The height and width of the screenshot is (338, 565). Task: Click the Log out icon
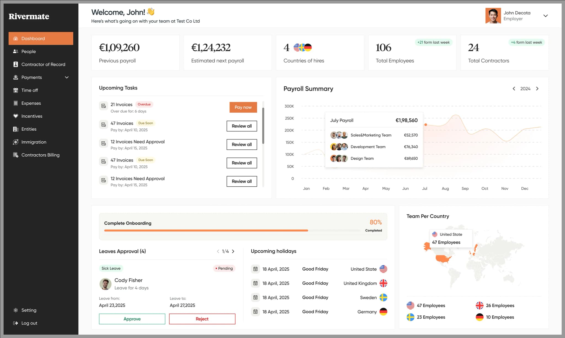pos(16,323)
